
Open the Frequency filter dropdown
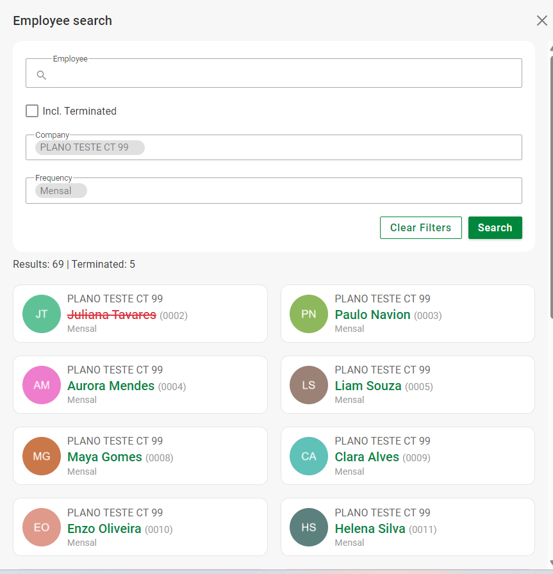(304, 191)
